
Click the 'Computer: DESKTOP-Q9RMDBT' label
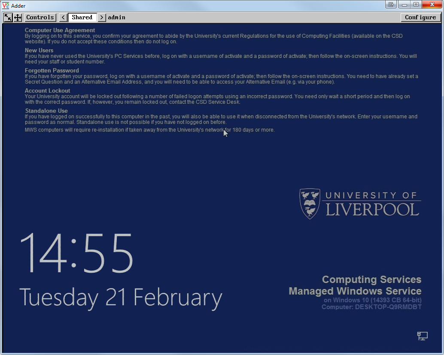[371, 307]
